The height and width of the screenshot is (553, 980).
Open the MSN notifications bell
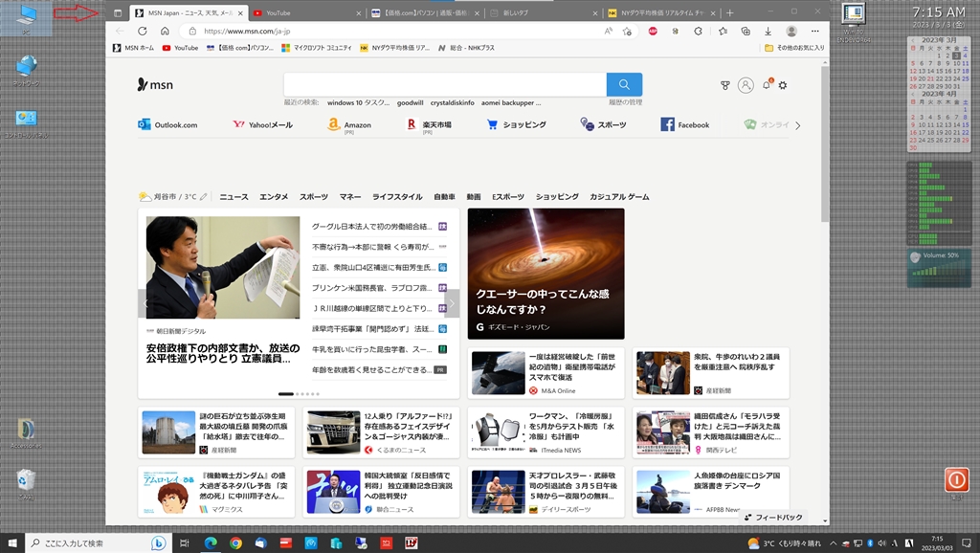[767, 85]
